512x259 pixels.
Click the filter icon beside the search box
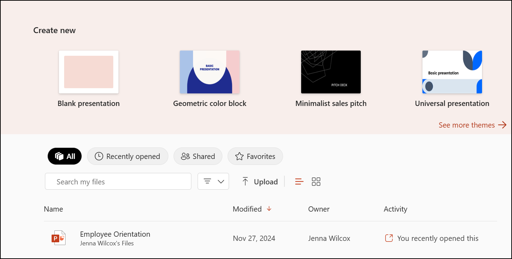tap(208, 181)
